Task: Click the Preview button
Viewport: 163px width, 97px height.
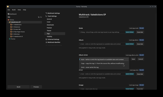Action: [x=36, y=87]
